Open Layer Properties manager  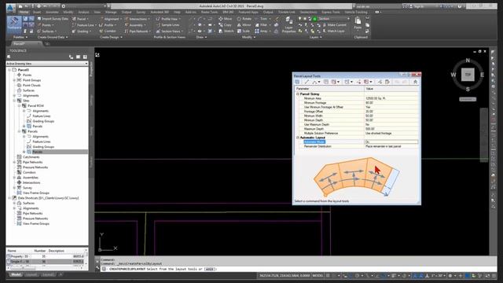(x=288, y=25)
